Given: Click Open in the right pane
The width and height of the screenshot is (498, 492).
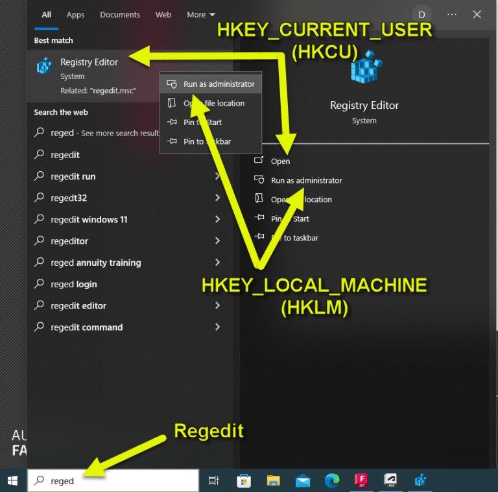Looking at the screenshot, I should (280, 161).
